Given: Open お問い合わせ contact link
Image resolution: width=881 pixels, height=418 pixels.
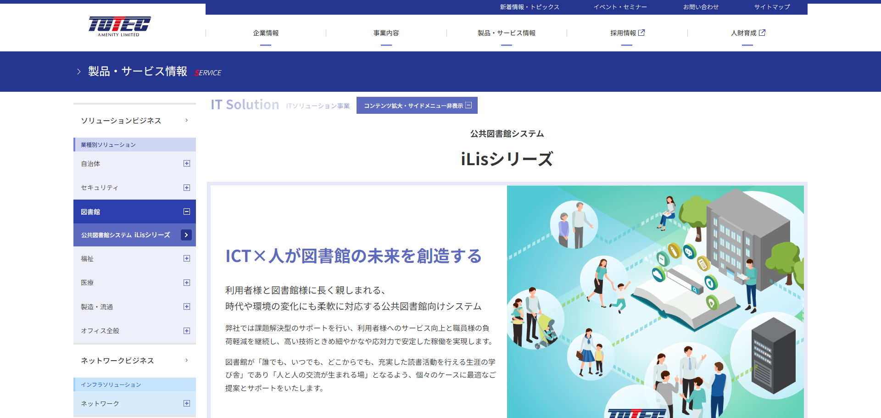Looking at the screenshot, I should point(701,7).
